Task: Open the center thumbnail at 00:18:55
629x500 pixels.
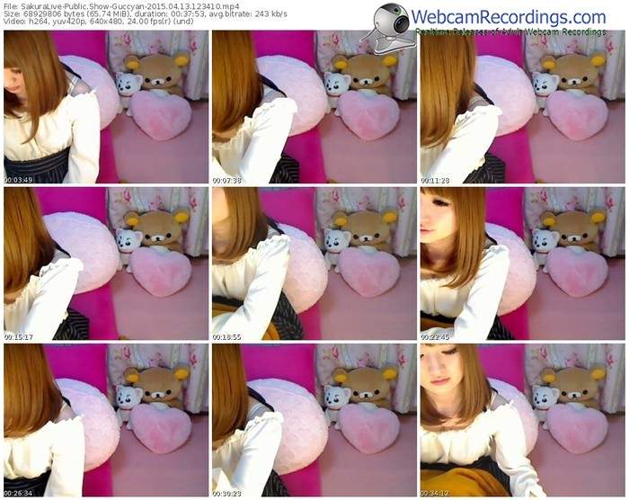Action: tap(313, 263)
